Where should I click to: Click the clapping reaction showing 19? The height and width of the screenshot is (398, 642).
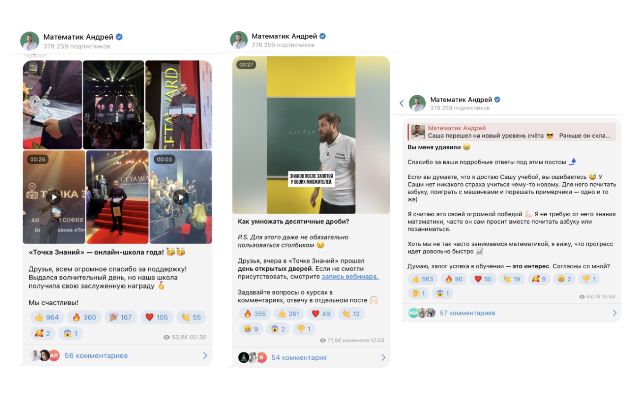point(512,279)
